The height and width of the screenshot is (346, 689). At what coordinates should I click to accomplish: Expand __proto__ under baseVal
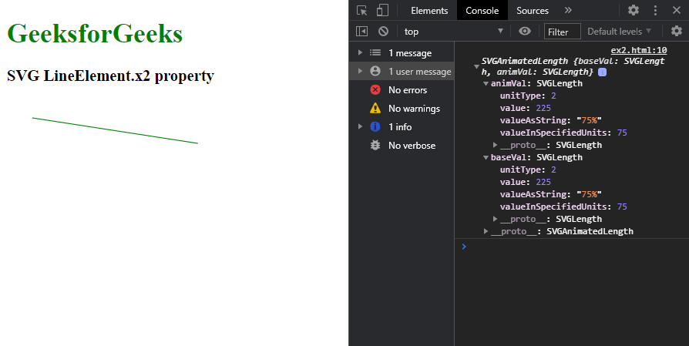[x=496, y=219]
